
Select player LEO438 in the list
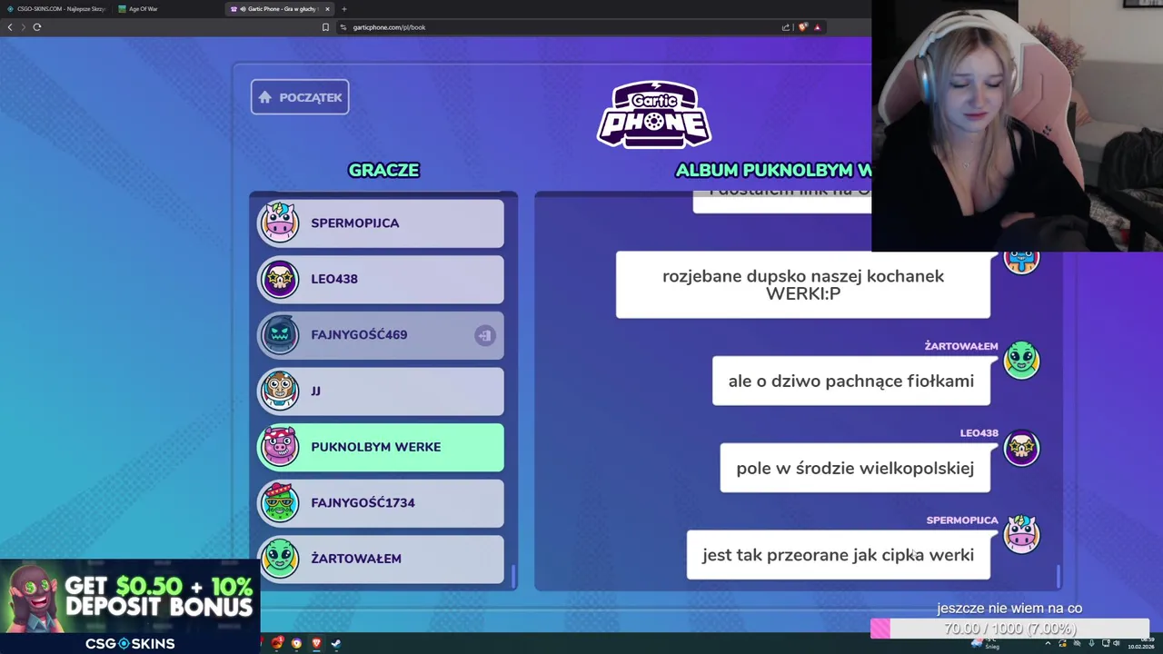pyautogui.click(x=381, y=279)
